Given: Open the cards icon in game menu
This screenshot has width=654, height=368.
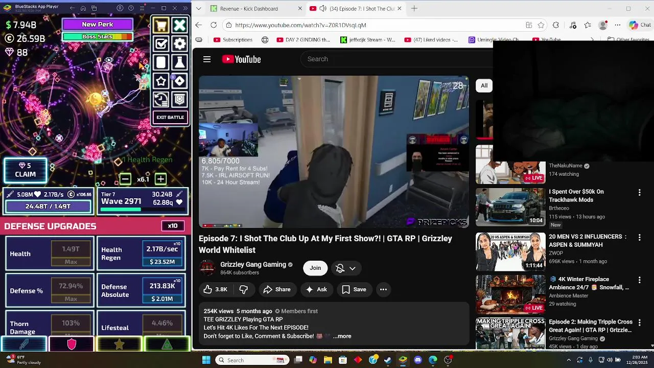Looking at the screenshot, I should pos(161,62).
